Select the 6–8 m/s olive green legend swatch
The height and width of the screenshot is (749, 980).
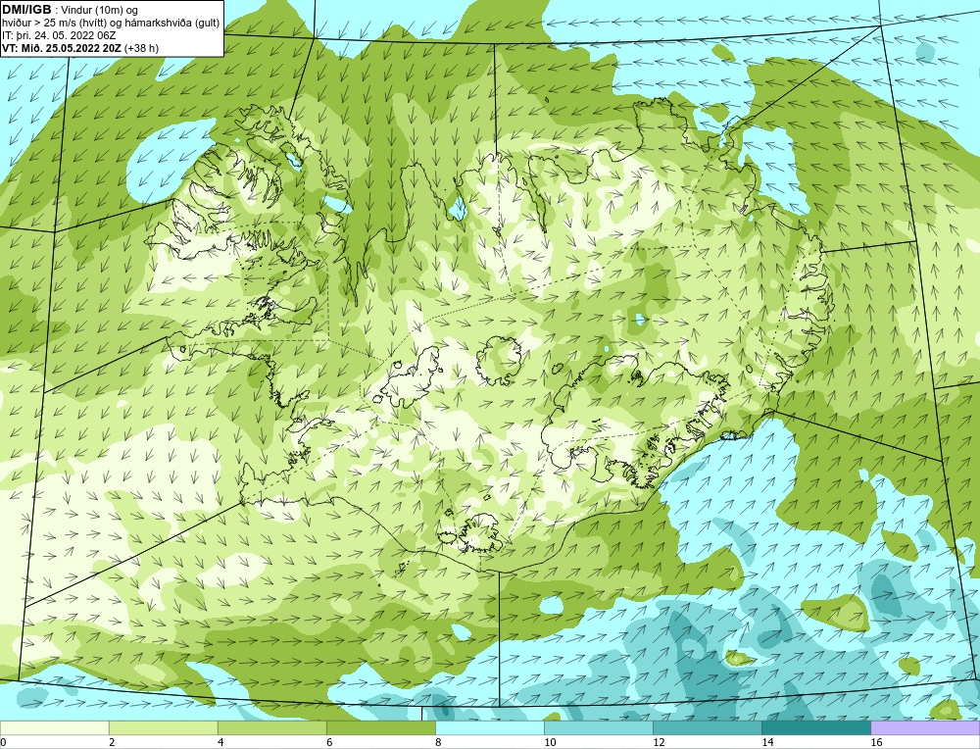click(x=380, y=728)
